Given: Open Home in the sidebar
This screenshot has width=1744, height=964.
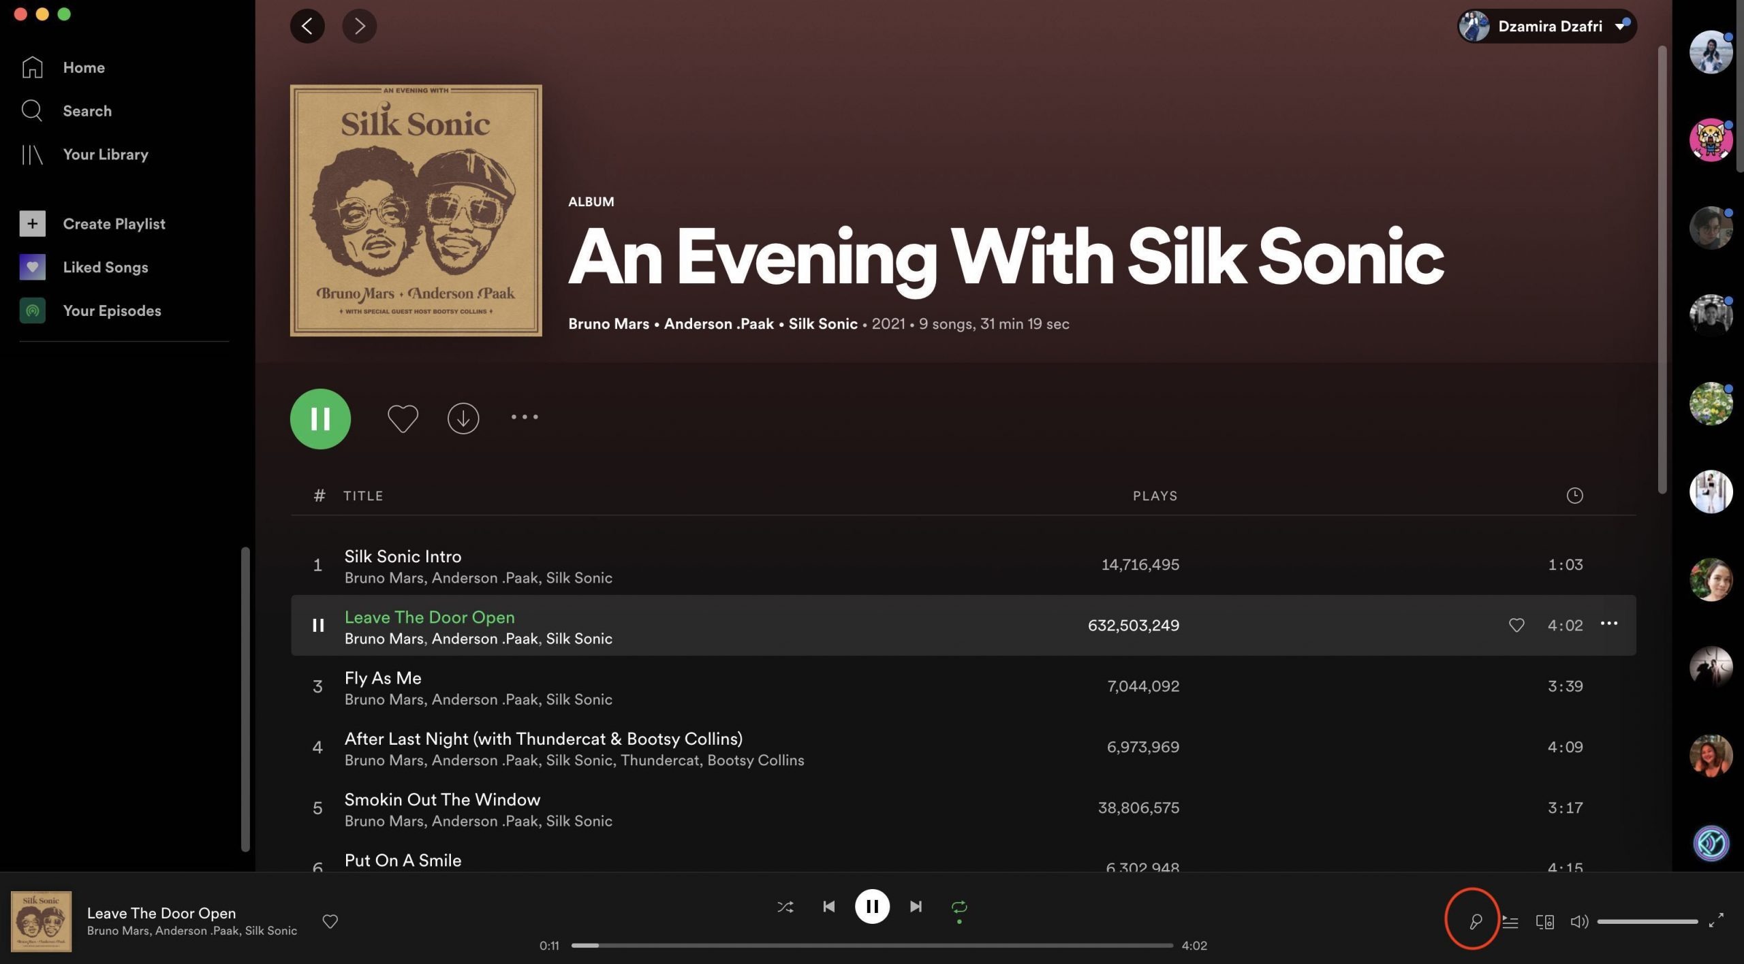Looking at the screenshot, I should (63, 67).
